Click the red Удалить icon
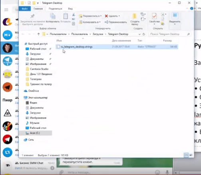 tap(106, 16)
